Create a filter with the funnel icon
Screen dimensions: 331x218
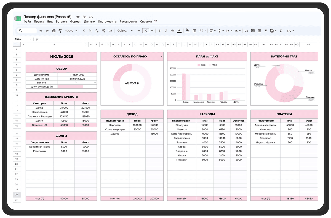tap(266, 31)
